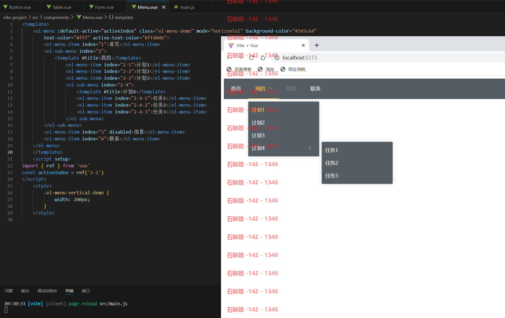Reload the browser page
Viewport: 505px width, 318px height.
(252, 58)
